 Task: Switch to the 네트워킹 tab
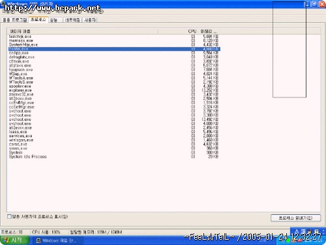click(72, 20)
